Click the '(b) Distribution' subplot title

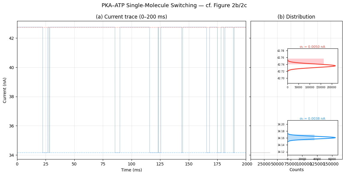tap(296, 17)
